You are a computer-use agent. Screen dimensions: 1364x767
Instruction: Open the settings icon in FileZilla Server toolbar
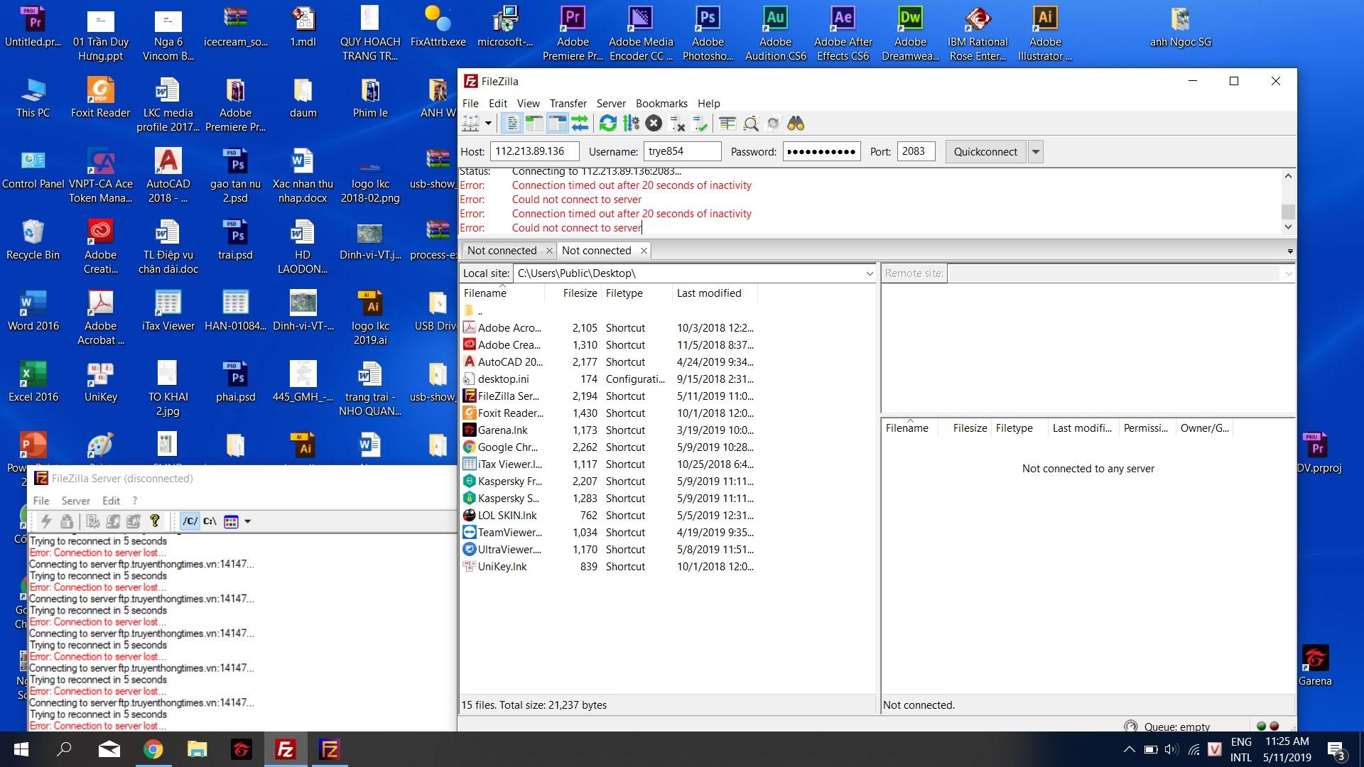[92, 521]
